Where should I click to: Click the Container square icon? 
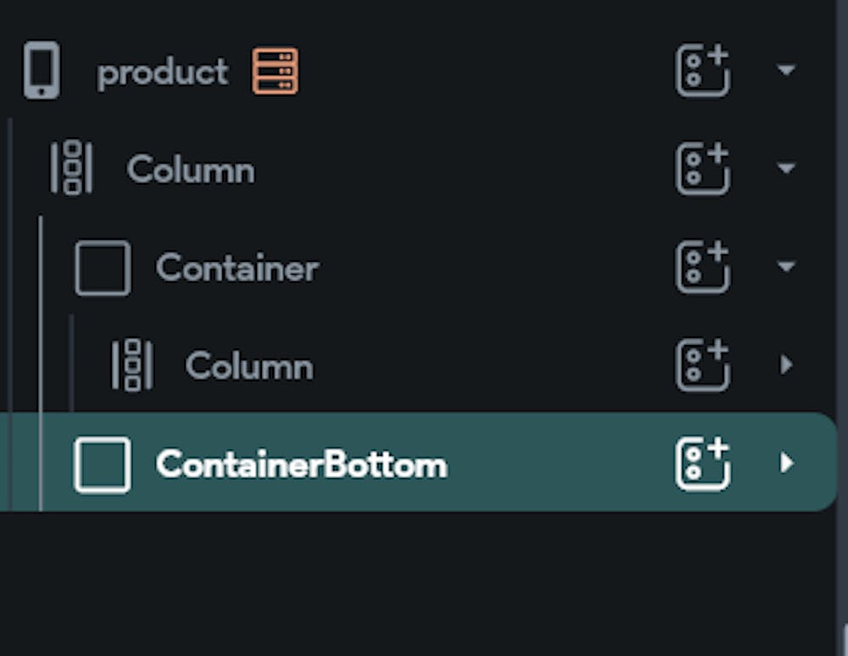(103, 268)
